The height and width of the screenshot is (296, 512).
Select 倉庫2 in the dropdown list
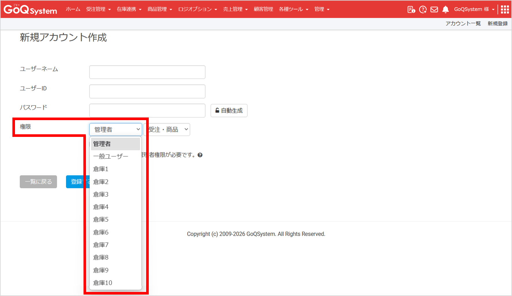(115, 182)
